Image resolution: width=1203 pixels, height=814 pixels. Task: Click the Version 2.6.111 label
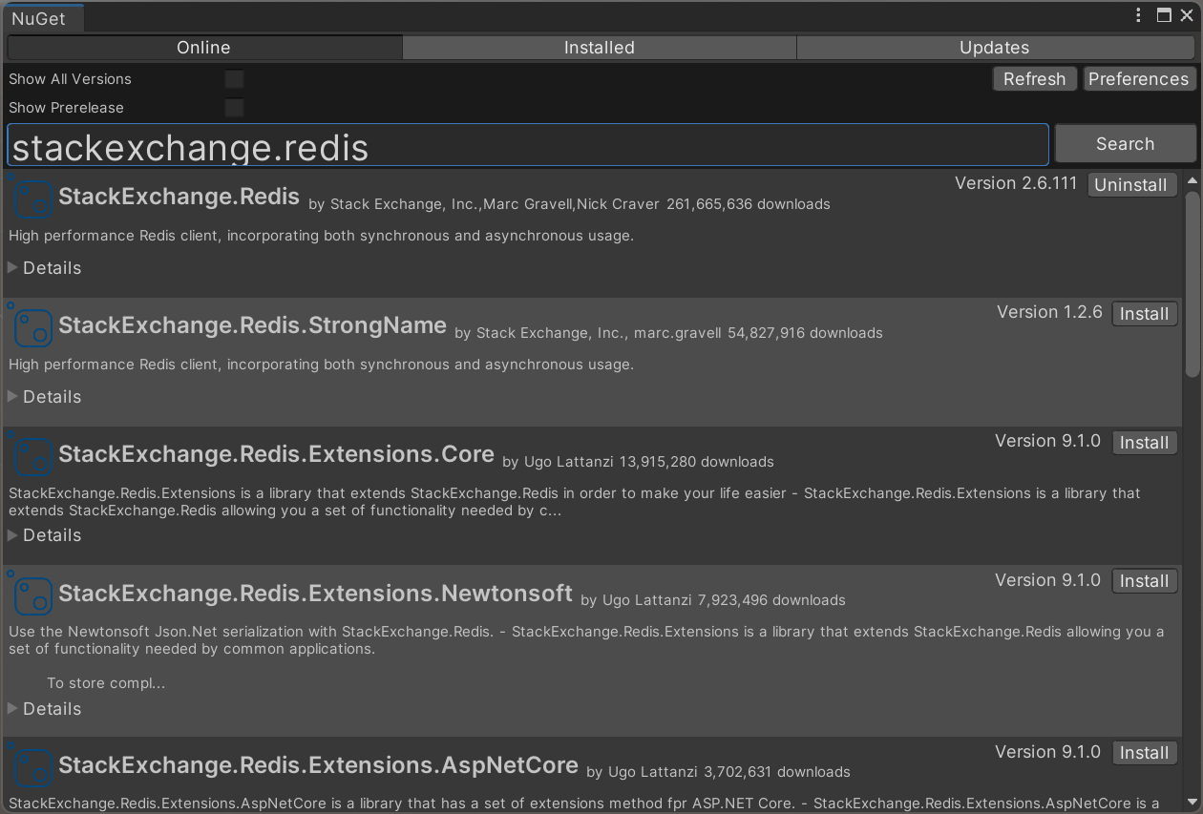click(1016, 183)
